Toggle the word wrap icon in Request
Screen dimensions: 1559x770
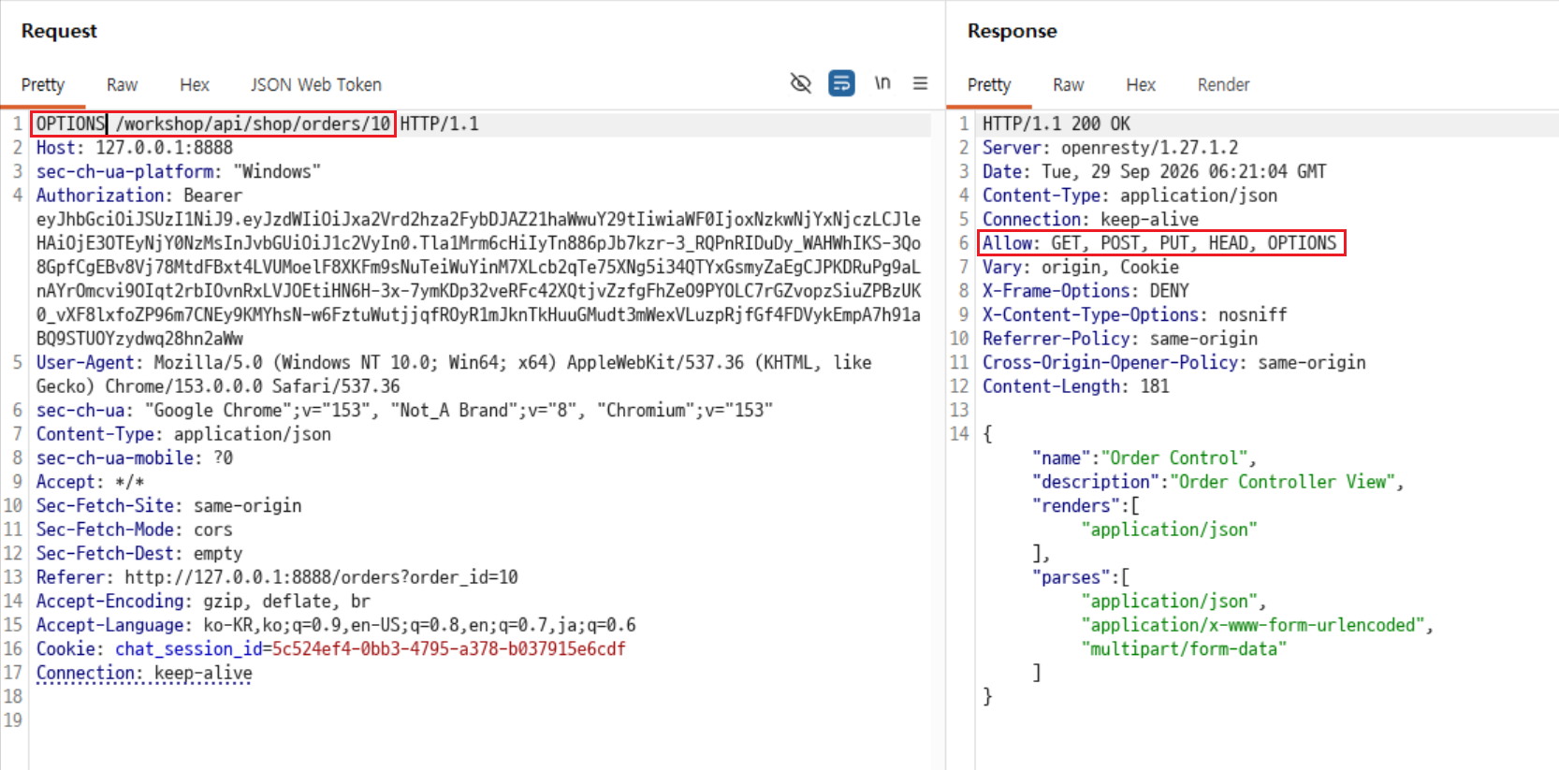coord(841,83)
